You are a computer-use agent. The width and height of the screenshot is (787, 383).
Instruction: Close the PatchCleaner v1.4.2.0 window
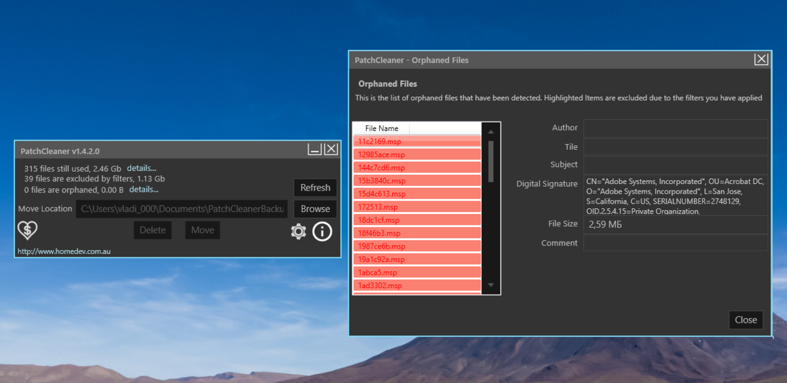pos(331,149)
